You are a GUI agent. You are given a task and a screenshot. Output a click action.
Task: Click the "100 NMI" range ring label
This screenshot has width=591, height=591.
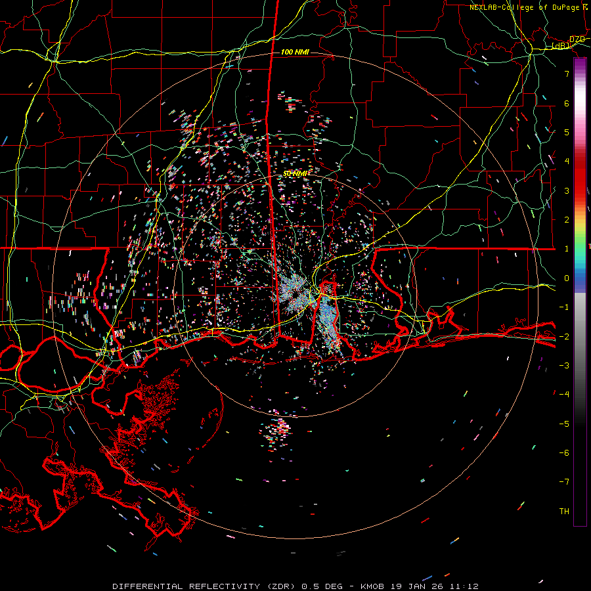295,52
